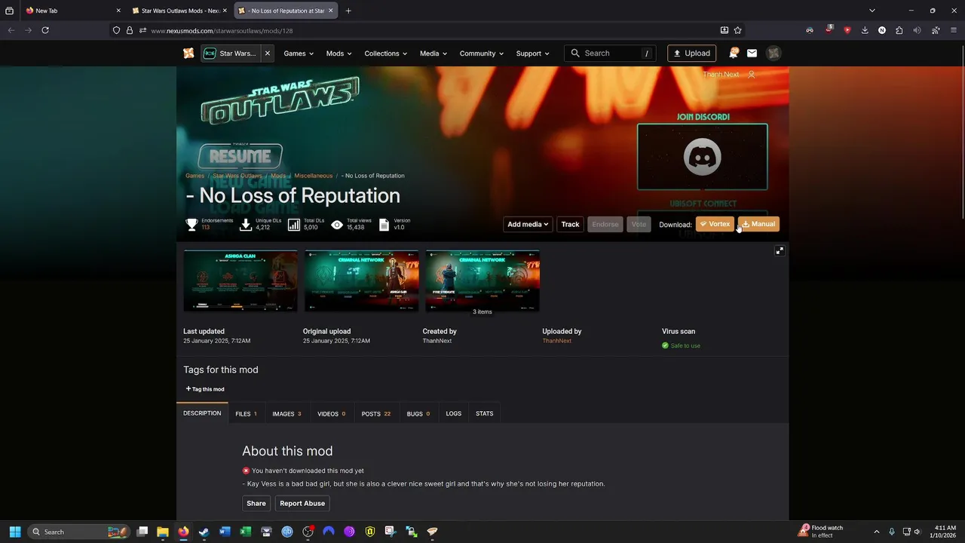965x543 pixels.
Task: Expand the image gallery fullscreen icon
Action: (x=780, y=250)
